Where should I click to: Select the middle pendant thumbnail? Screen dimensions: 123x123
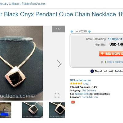pos(32,110)
